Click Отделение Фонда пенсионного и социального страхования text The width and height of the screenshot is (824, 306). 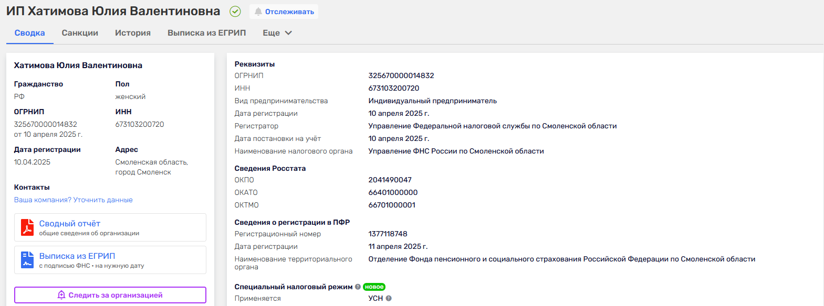click(562, 259)
